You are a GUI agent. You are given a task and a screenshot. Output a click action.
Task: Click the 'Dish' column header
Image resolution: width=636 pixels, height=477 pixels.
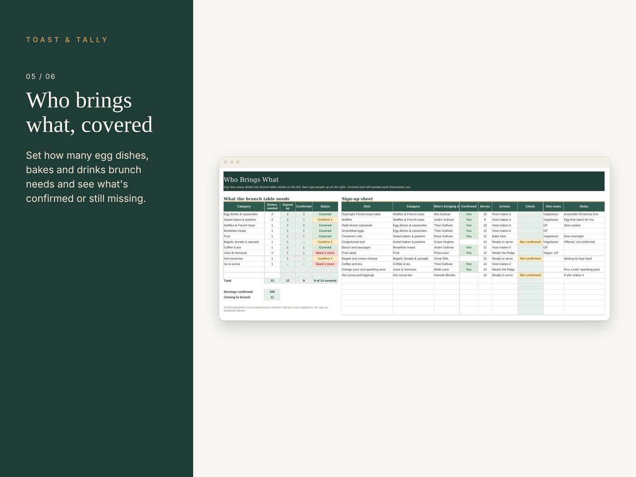pos(367,207)
